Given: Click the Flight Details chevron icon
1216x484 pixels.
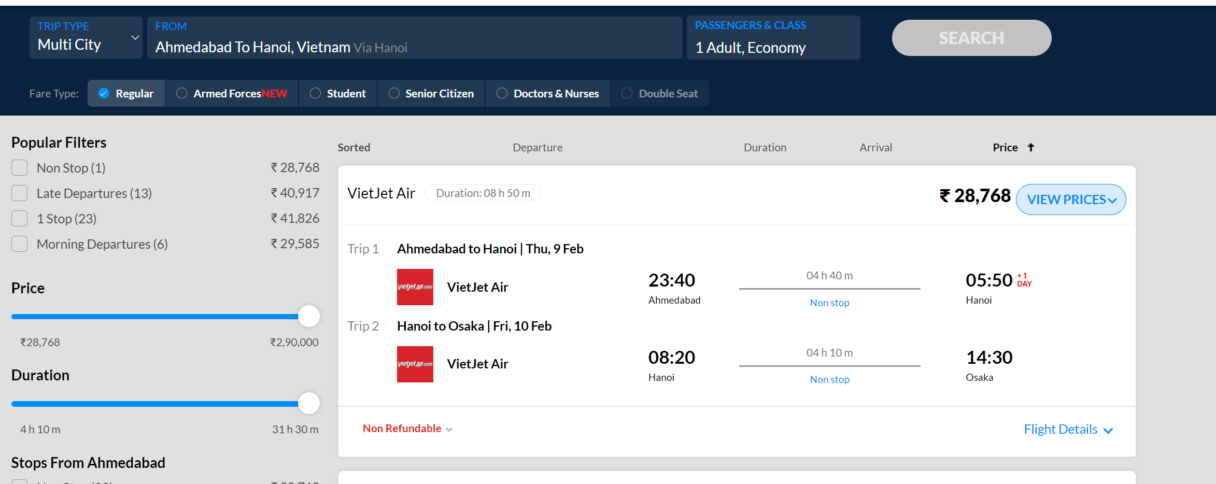Looking at the screenshot, I should [x=1108, y=431].
